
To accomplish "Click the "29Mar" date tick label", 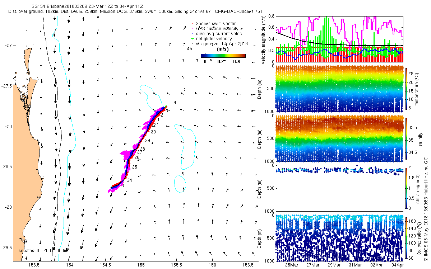I will pos(334,265).
